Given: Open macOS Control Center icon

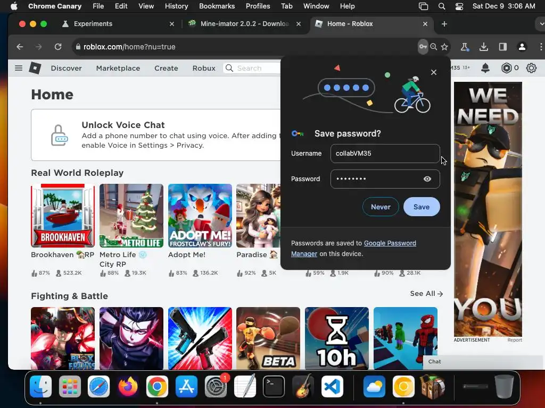Looking at the screenshot, I should coord(459,6).
